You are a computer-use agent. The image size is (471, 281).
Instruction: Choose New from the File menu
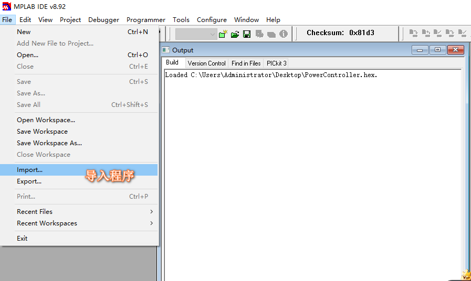click(x=79, y=32)
